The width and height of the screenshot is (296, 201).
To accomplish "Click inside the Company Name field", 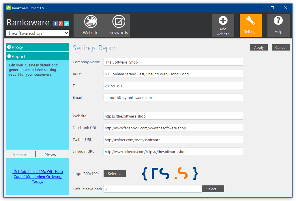I will [x=173, y=62].
